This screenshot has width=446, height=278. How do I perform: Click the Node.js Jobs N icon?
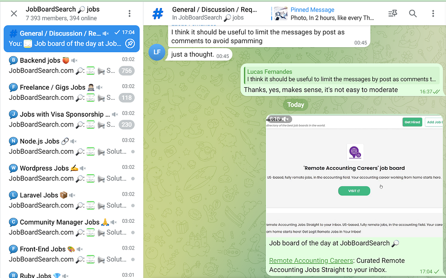tap(13, 141)
